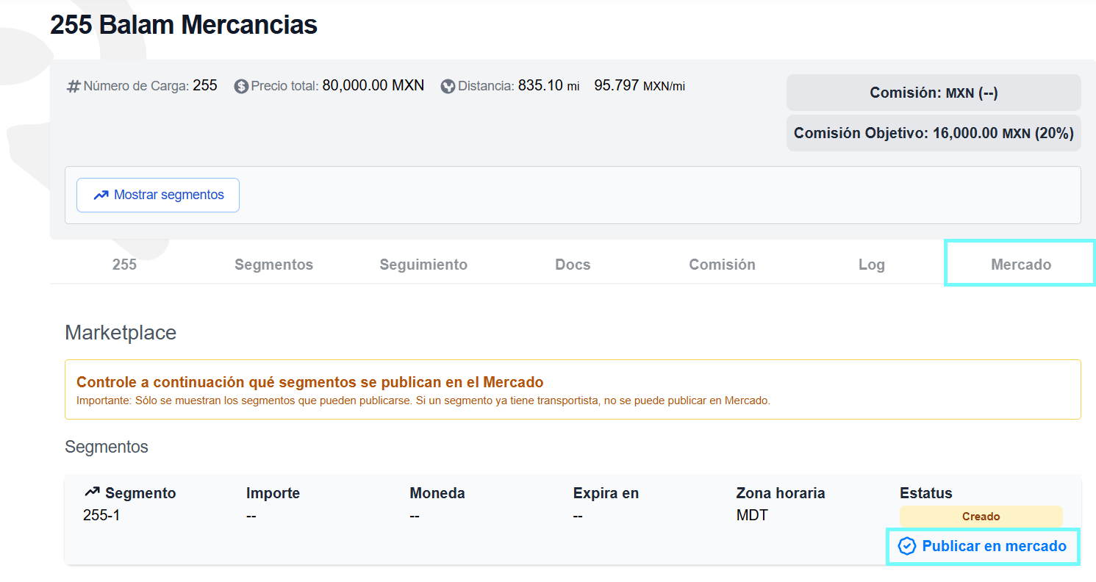
Task: Click the 255 Balam Mercancias title
Action: coord(184,25)
